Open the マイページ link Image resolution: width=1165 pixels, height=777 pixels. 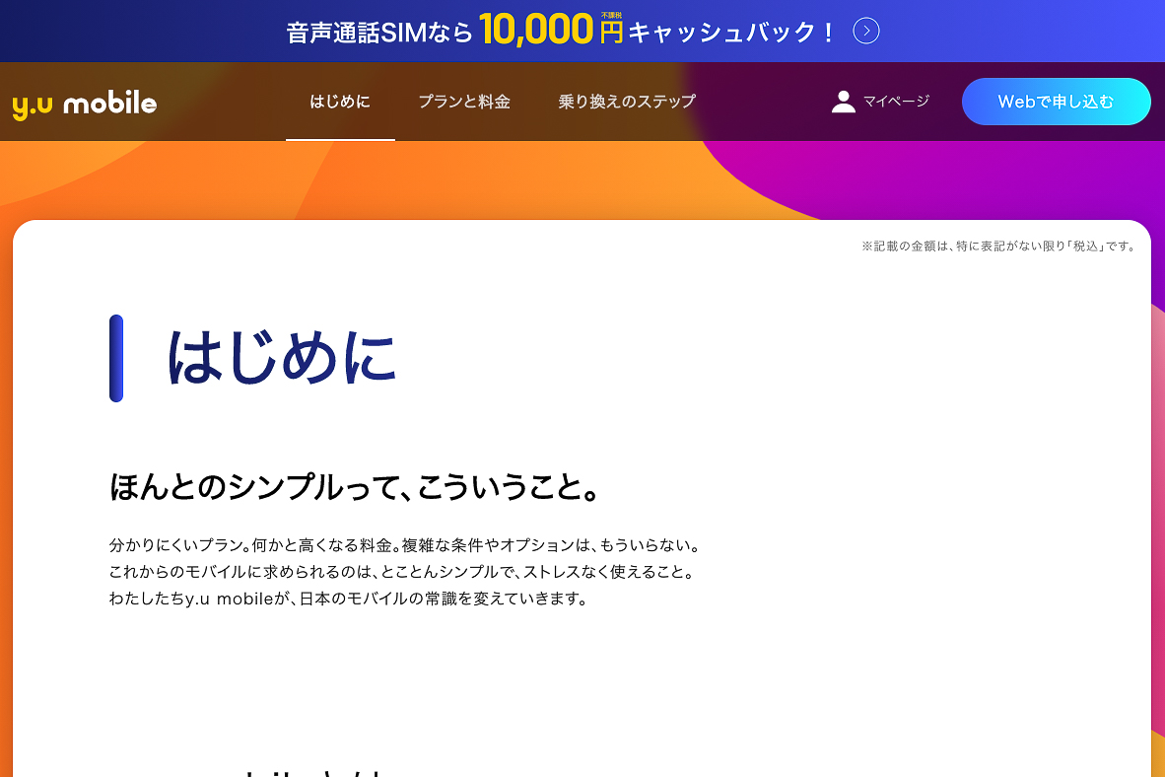tap(880, 102)
